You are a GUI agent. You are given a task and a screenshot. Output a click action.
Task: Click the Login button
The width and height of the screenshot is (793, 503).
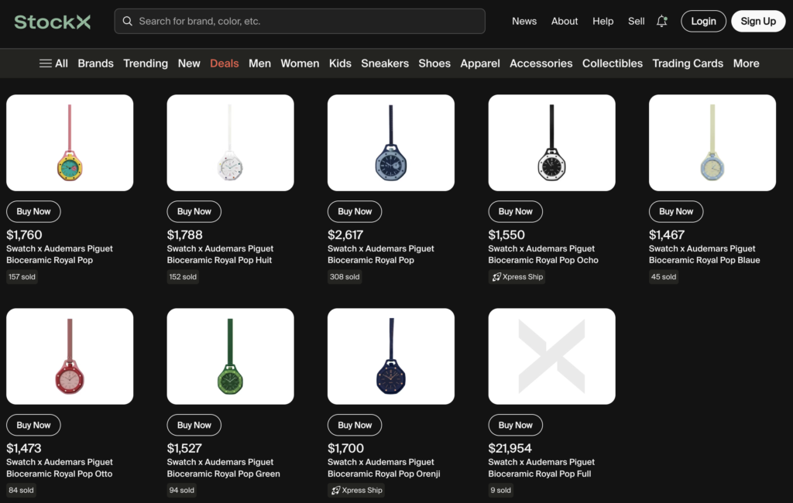tap(703, 21)
